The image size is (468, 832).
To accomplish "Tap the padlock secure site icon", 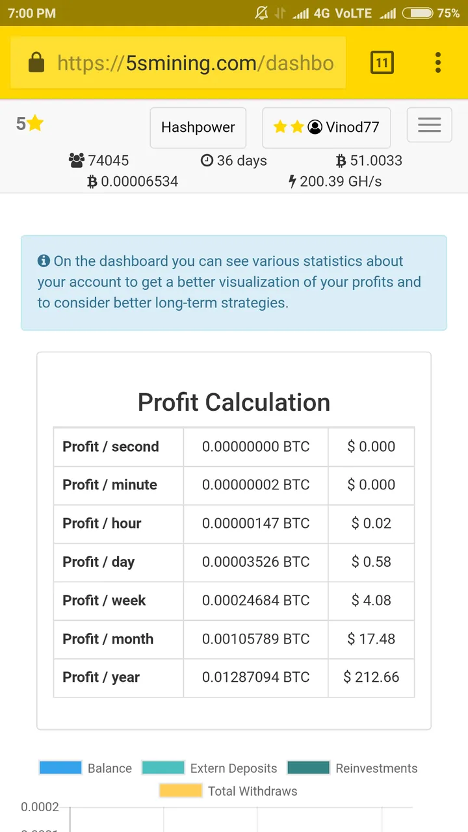I will click(x=36, y=62).
